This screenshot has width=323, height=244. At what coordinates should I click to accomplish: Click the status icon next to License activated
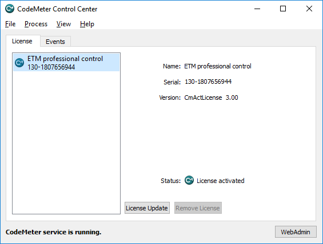click(189, 180)
